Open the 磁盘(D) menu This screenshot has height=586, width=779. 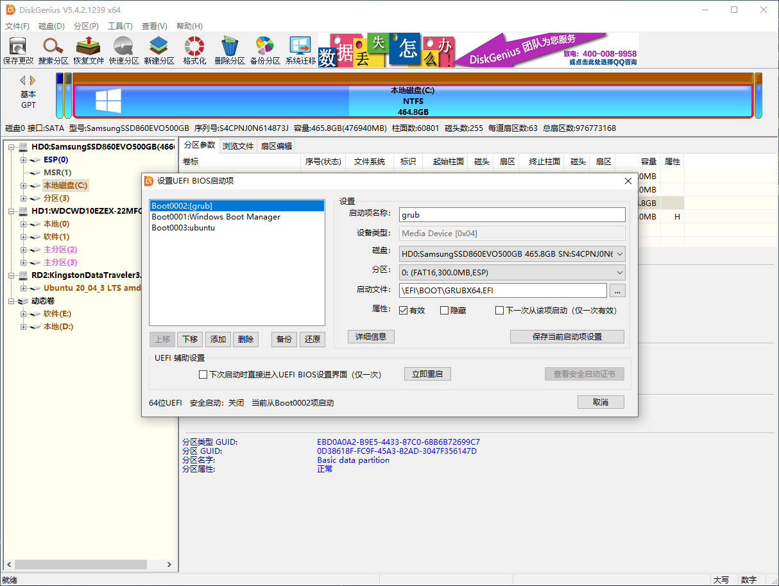click(x=51, y=26)
